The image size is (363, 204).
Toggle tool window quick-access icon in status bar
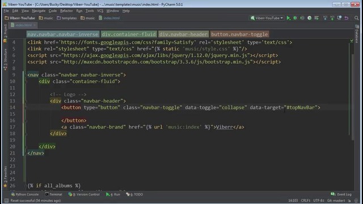(6, 201)
